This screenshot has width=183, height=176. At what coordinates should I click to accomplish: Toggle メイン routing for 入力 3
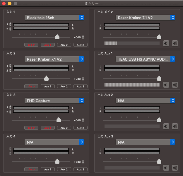[31, 128]
